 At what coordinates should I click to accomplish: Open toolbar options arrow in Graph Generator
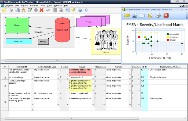pyautogui.click(x=187, y=18)
